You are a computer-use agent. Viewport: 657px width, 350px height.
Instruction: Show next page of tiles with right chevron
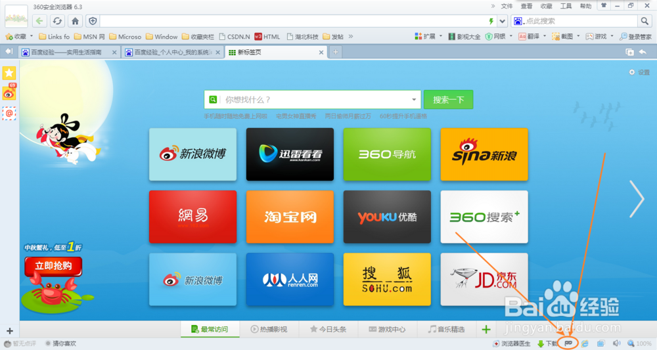coord(637,199)
